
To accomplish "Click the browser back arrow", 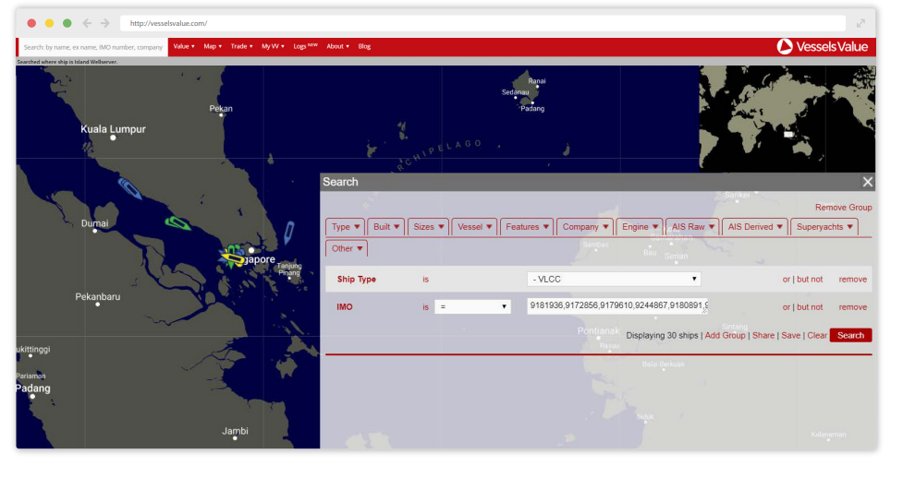I will pyautogui.click(x=87, y=23).
